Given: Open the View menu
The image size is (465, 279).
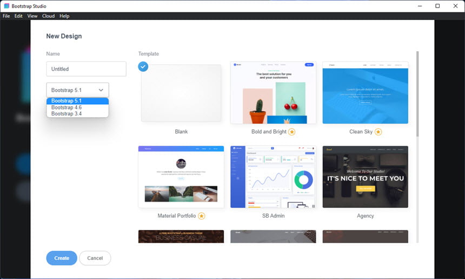Looking at the screenshot, I should coord(32,16).
